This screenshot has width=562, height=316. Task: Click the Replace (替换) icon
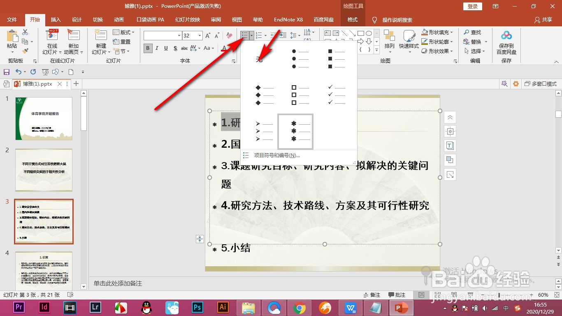[x=472, y=41]
